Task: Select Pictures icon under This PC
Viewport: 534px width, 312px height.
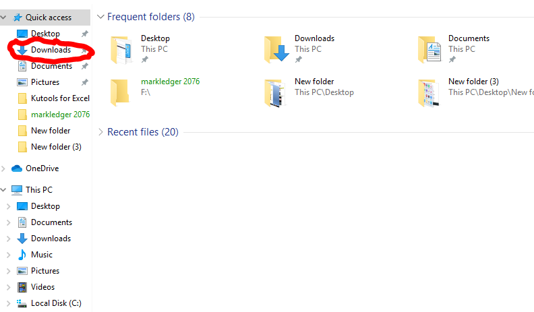Action: click(x=22, y=271)
